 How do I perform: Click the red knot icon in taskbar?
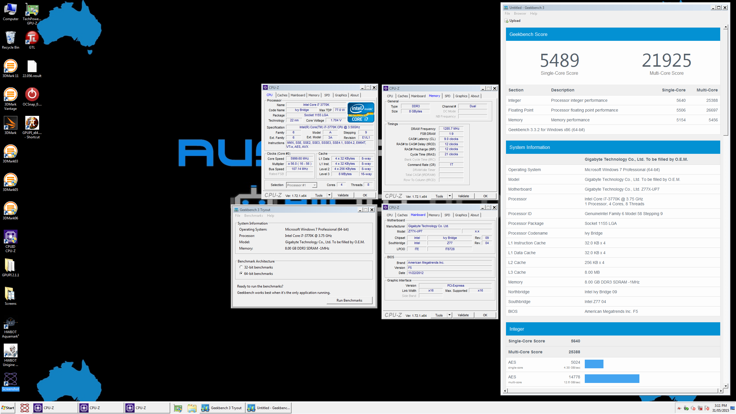pyautogui.click(x=25, y=408)
